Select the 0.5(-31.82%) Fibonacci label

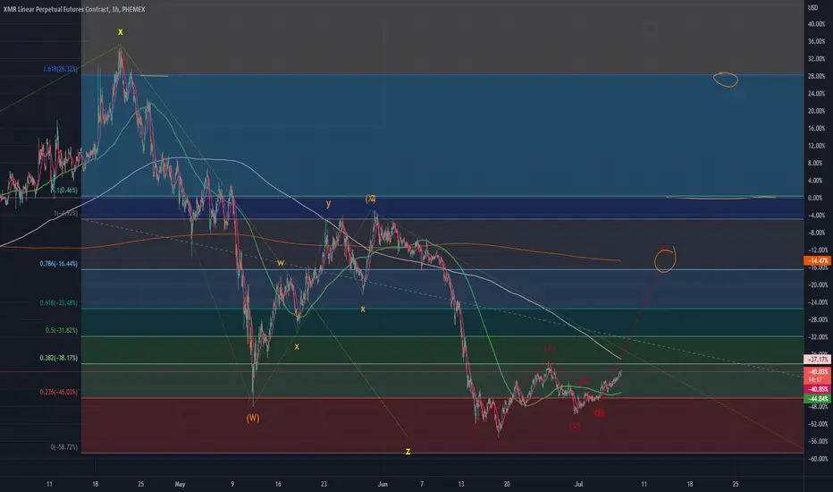pyautogui.click(x=62, y=330)
